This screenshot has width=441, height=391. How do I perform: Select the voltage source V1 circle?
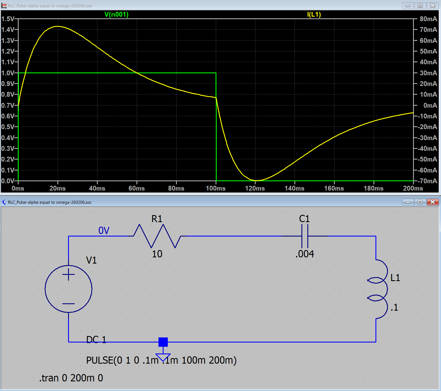point(68,289)
